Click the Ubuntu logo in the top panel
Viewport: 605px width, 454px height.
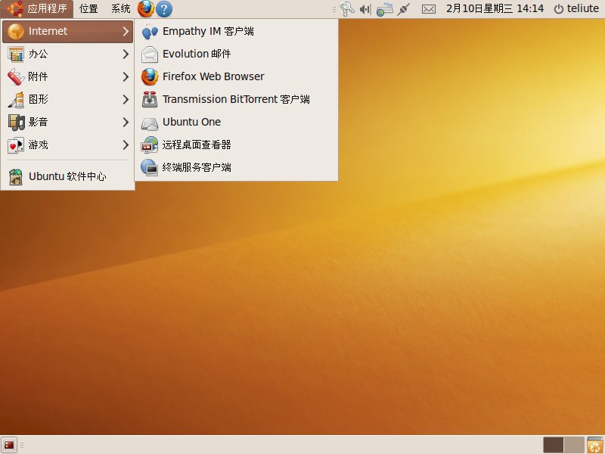click(15, 8)
